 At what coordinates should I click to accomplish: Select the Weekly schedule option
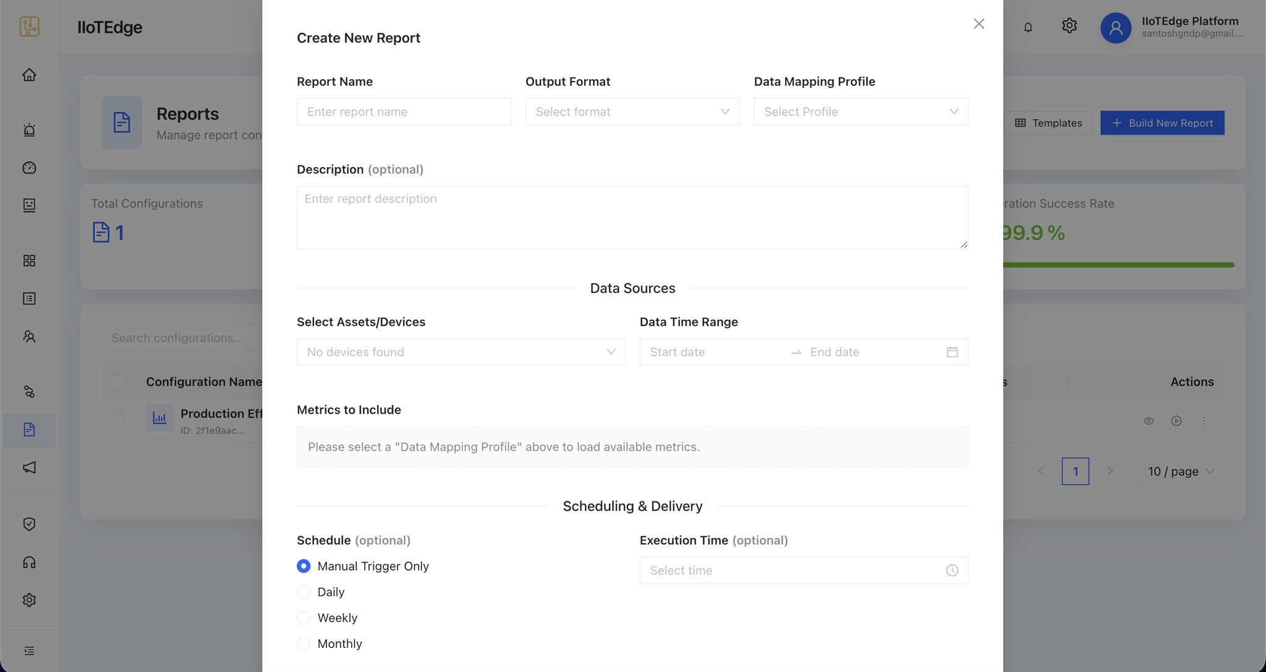(304, 618)
